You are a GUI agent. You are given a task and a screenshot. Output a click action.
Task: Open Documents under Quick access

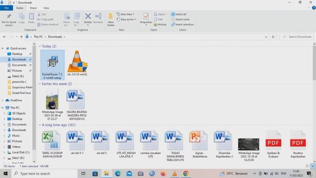click(x=19, y=65)
